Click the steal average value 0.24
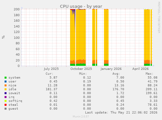This screenshot has width=162, height=120. (120, 105)
